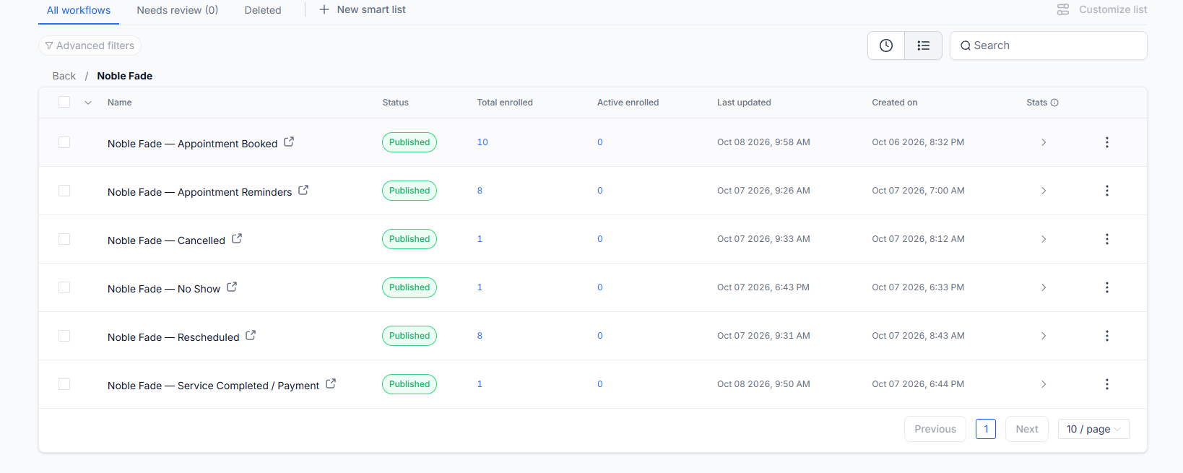
Task: Expand stats for Appointment Reminders row
Action: tap(1044, 191)
